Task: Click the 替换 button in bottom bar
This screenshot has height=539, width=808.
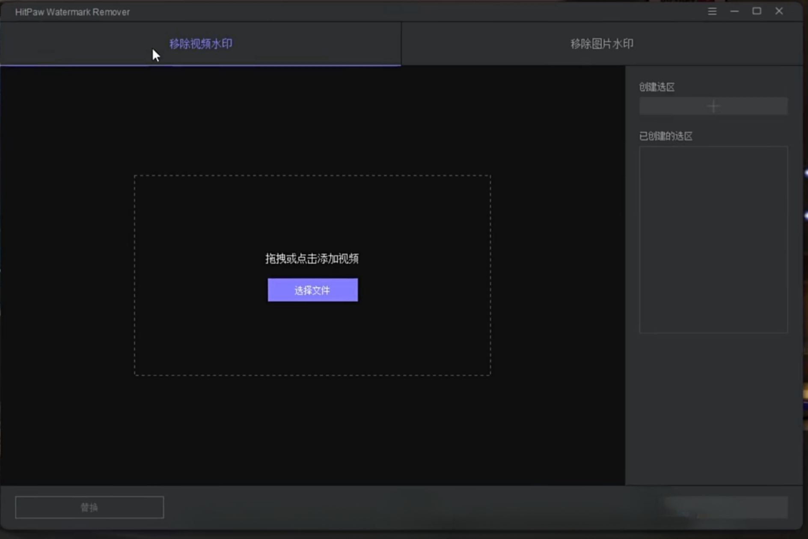Action: pos(89,507)
